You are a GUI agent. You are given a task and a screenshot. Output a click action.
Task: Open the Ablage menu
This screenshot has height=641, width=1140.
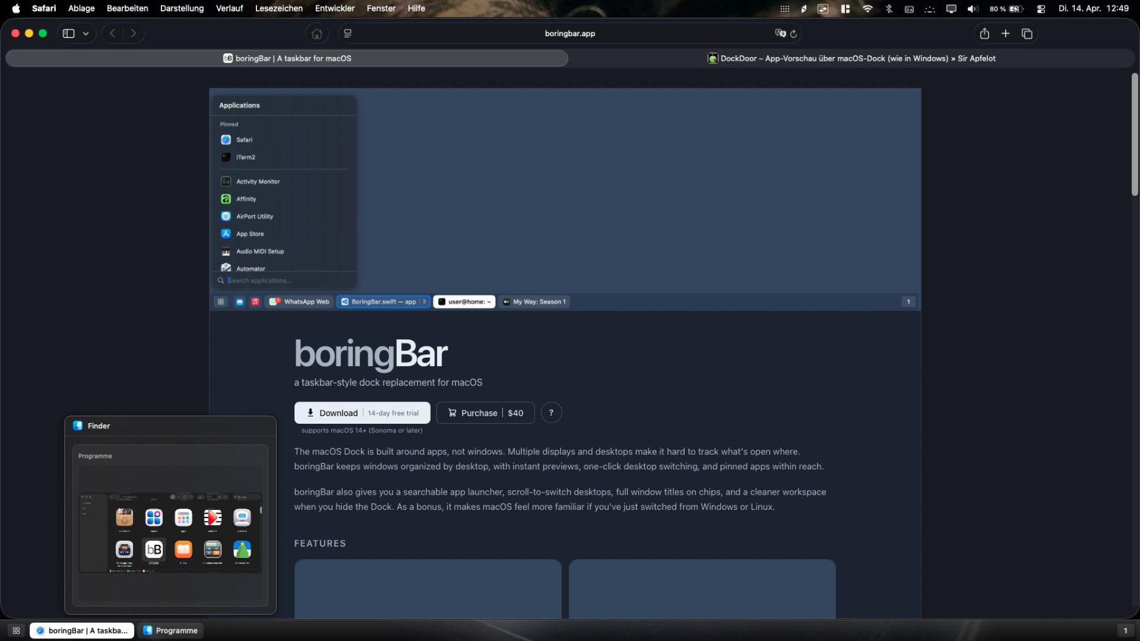click(x=82, y=8)
